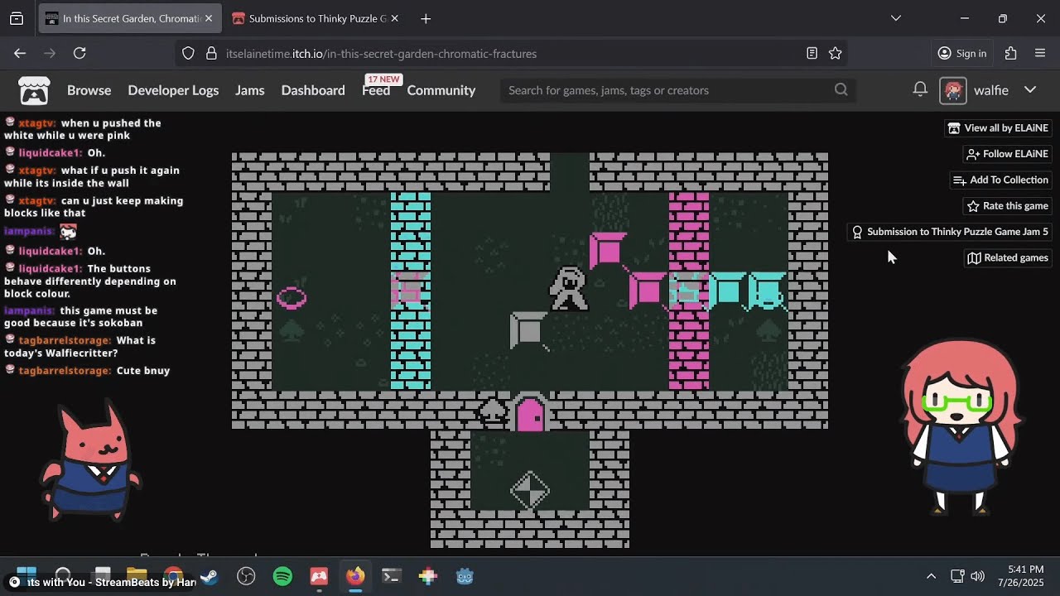The width and height of the screenshot is (1060, 596).
Task: Click the diamond tile in lower room
Action: tap(530, 489)
